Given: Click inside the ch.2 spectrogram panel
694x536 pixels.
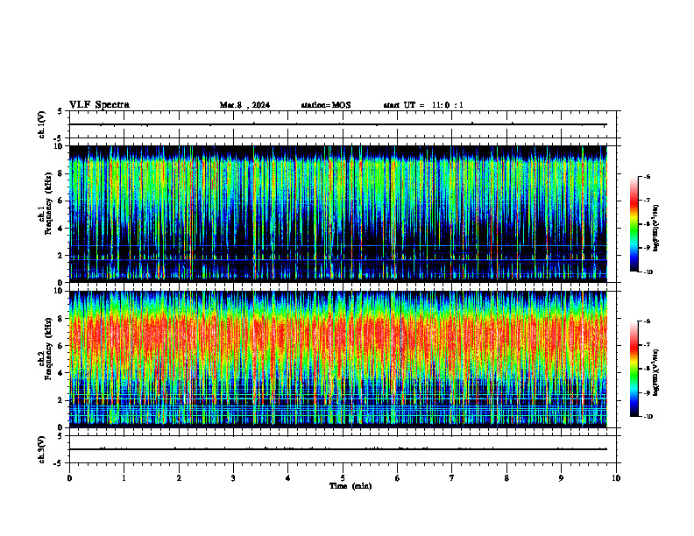Looking at the screenshot, I should pos(338,359).
